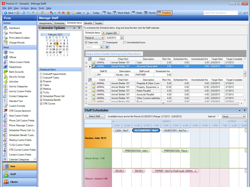Switch to the Assignments tab
250x187 pixels.
pyautogui.click(x=45, y=23)
